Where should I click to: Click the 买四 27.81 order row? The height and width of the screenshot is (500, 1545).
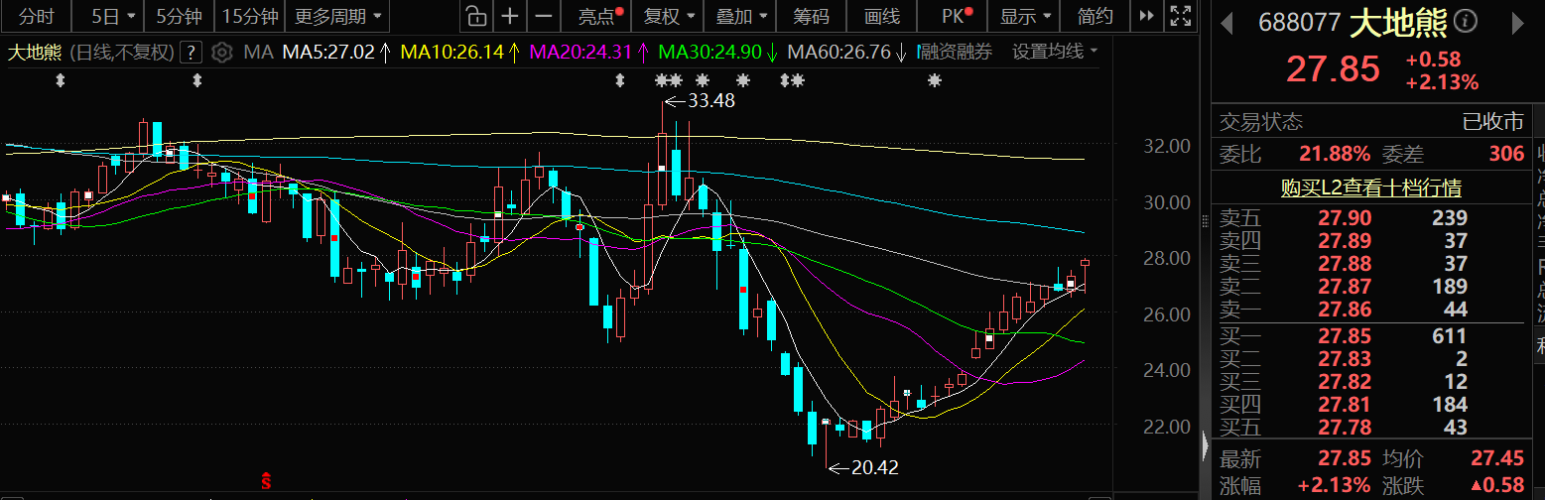[x=1370, y=405]
